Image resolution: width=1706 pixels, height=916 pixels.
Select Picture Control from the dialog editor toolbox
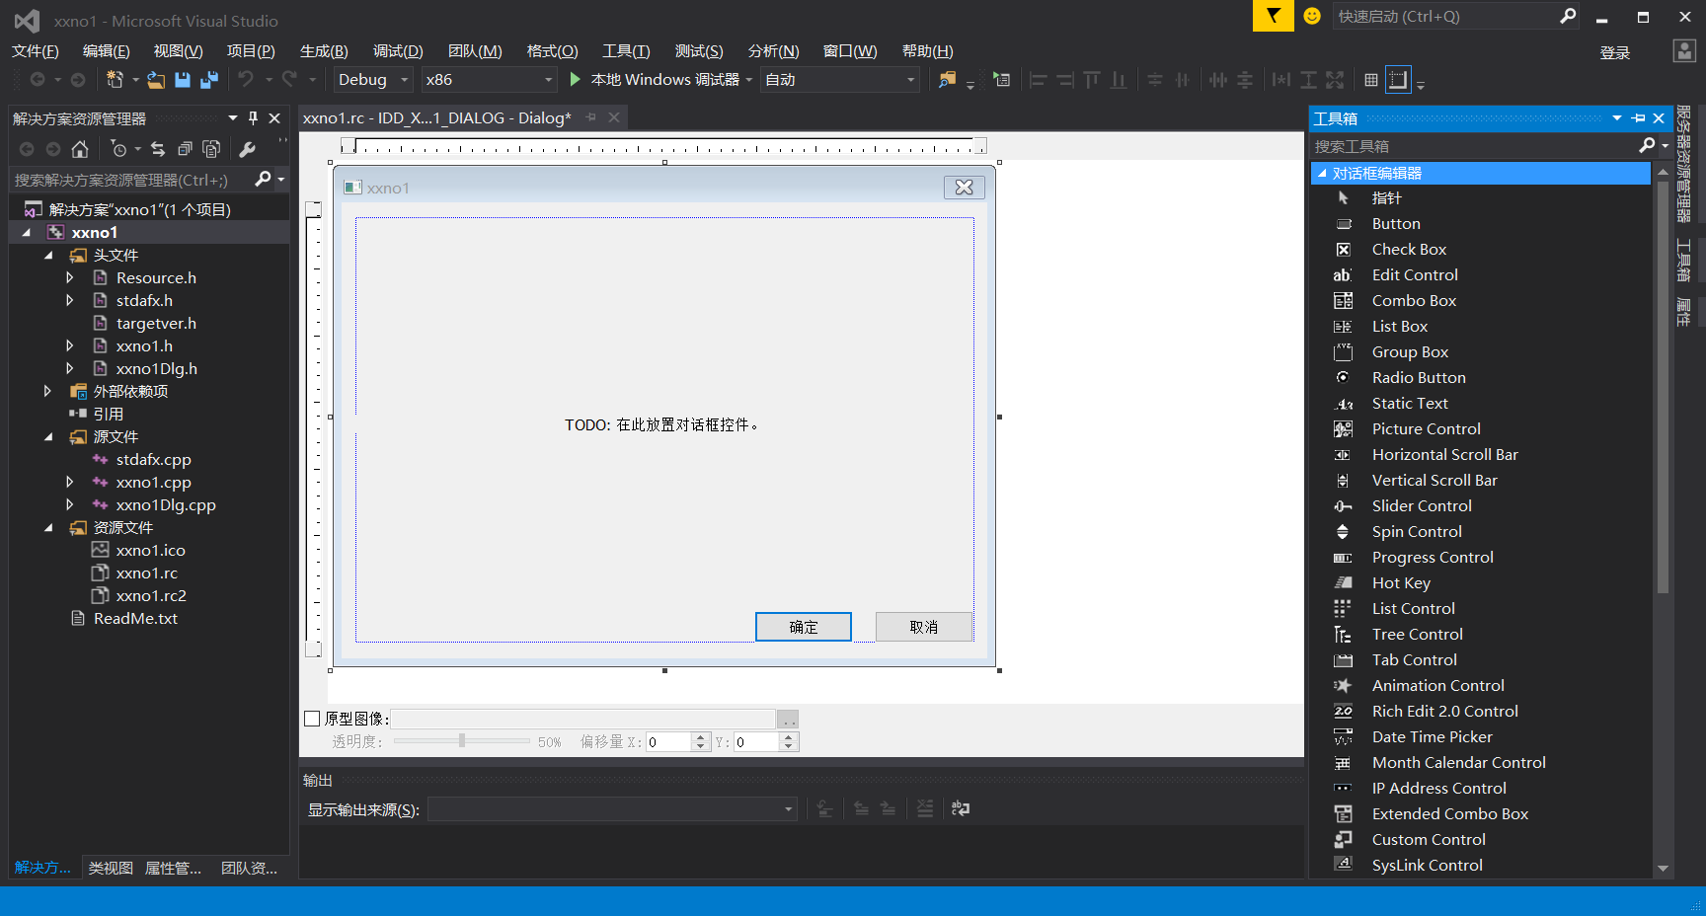[1426, 428]
